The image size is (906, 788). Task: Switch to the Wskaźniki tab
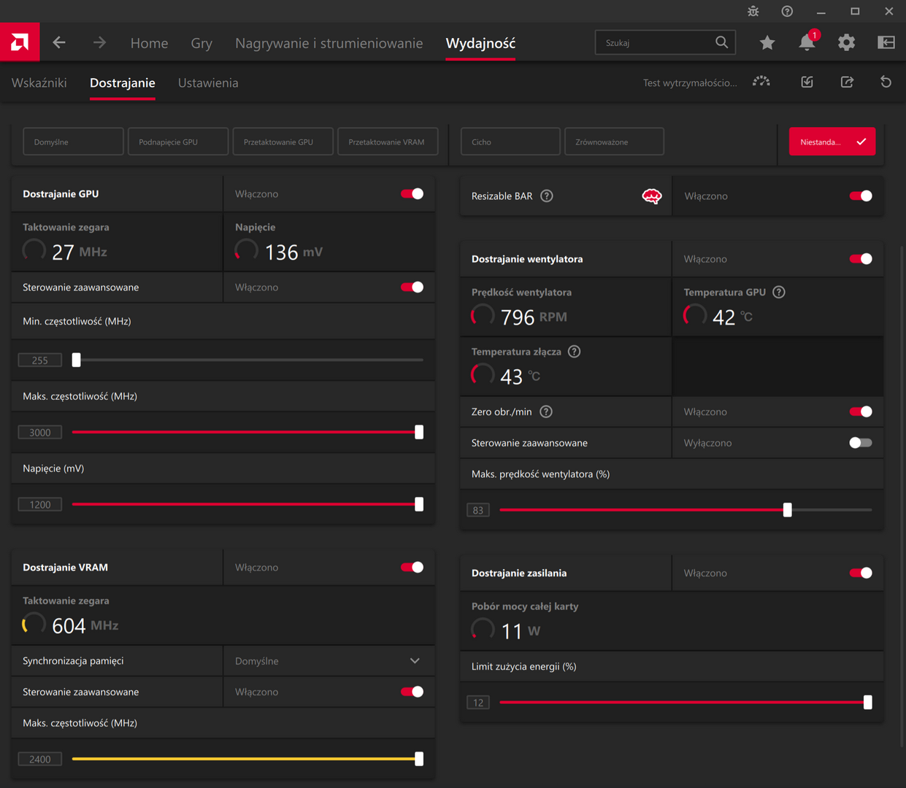[39, 82]
